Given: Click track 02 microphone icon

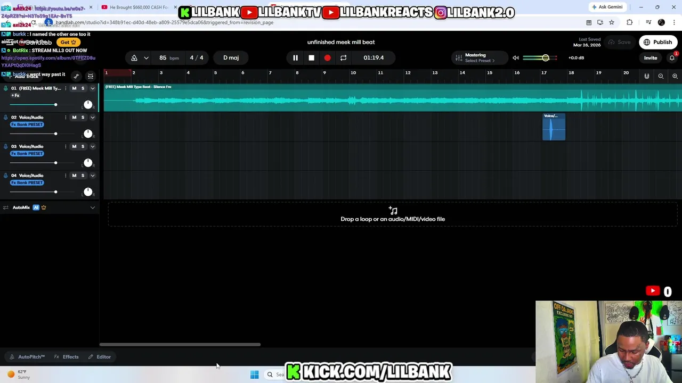Looking at the screenshot, I should [x=6, y=117].
